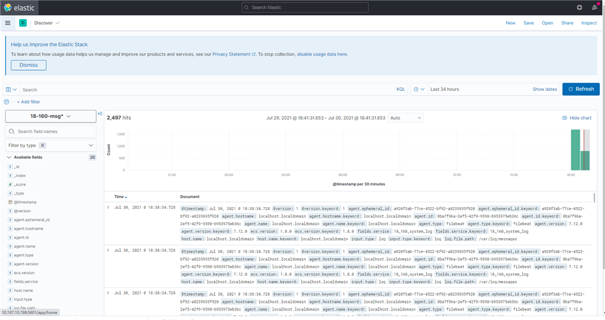The image size is (605, 320).
Task: Click the filter options icon beside Add filter
Action: pyautogui.click(x=6, y=102)
